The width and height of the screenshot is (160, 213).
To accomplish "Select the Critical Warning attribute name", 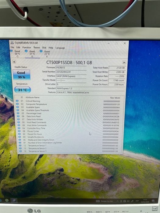I will point(33,101).
